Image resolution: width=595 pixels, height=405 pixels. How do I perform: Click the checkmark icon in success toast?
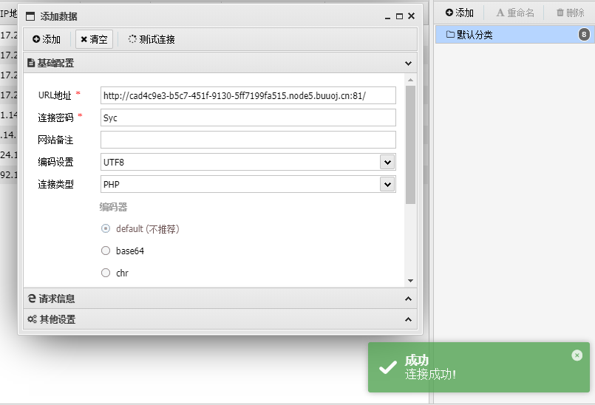388,367
